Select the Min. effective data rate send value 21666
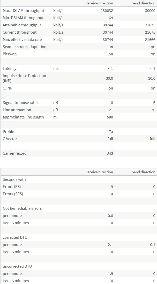The height and width of the screenshot is (284, 157). click(150, 40)
